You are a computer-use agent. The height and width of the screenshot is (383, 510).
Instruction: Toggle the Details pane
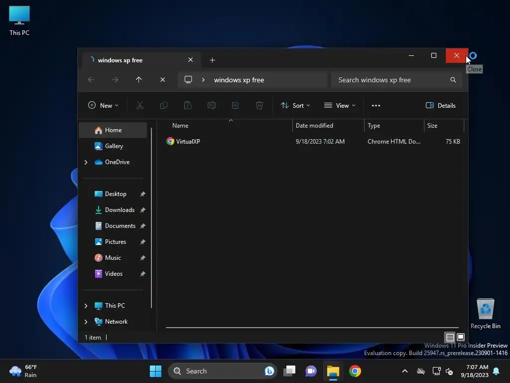440,106
